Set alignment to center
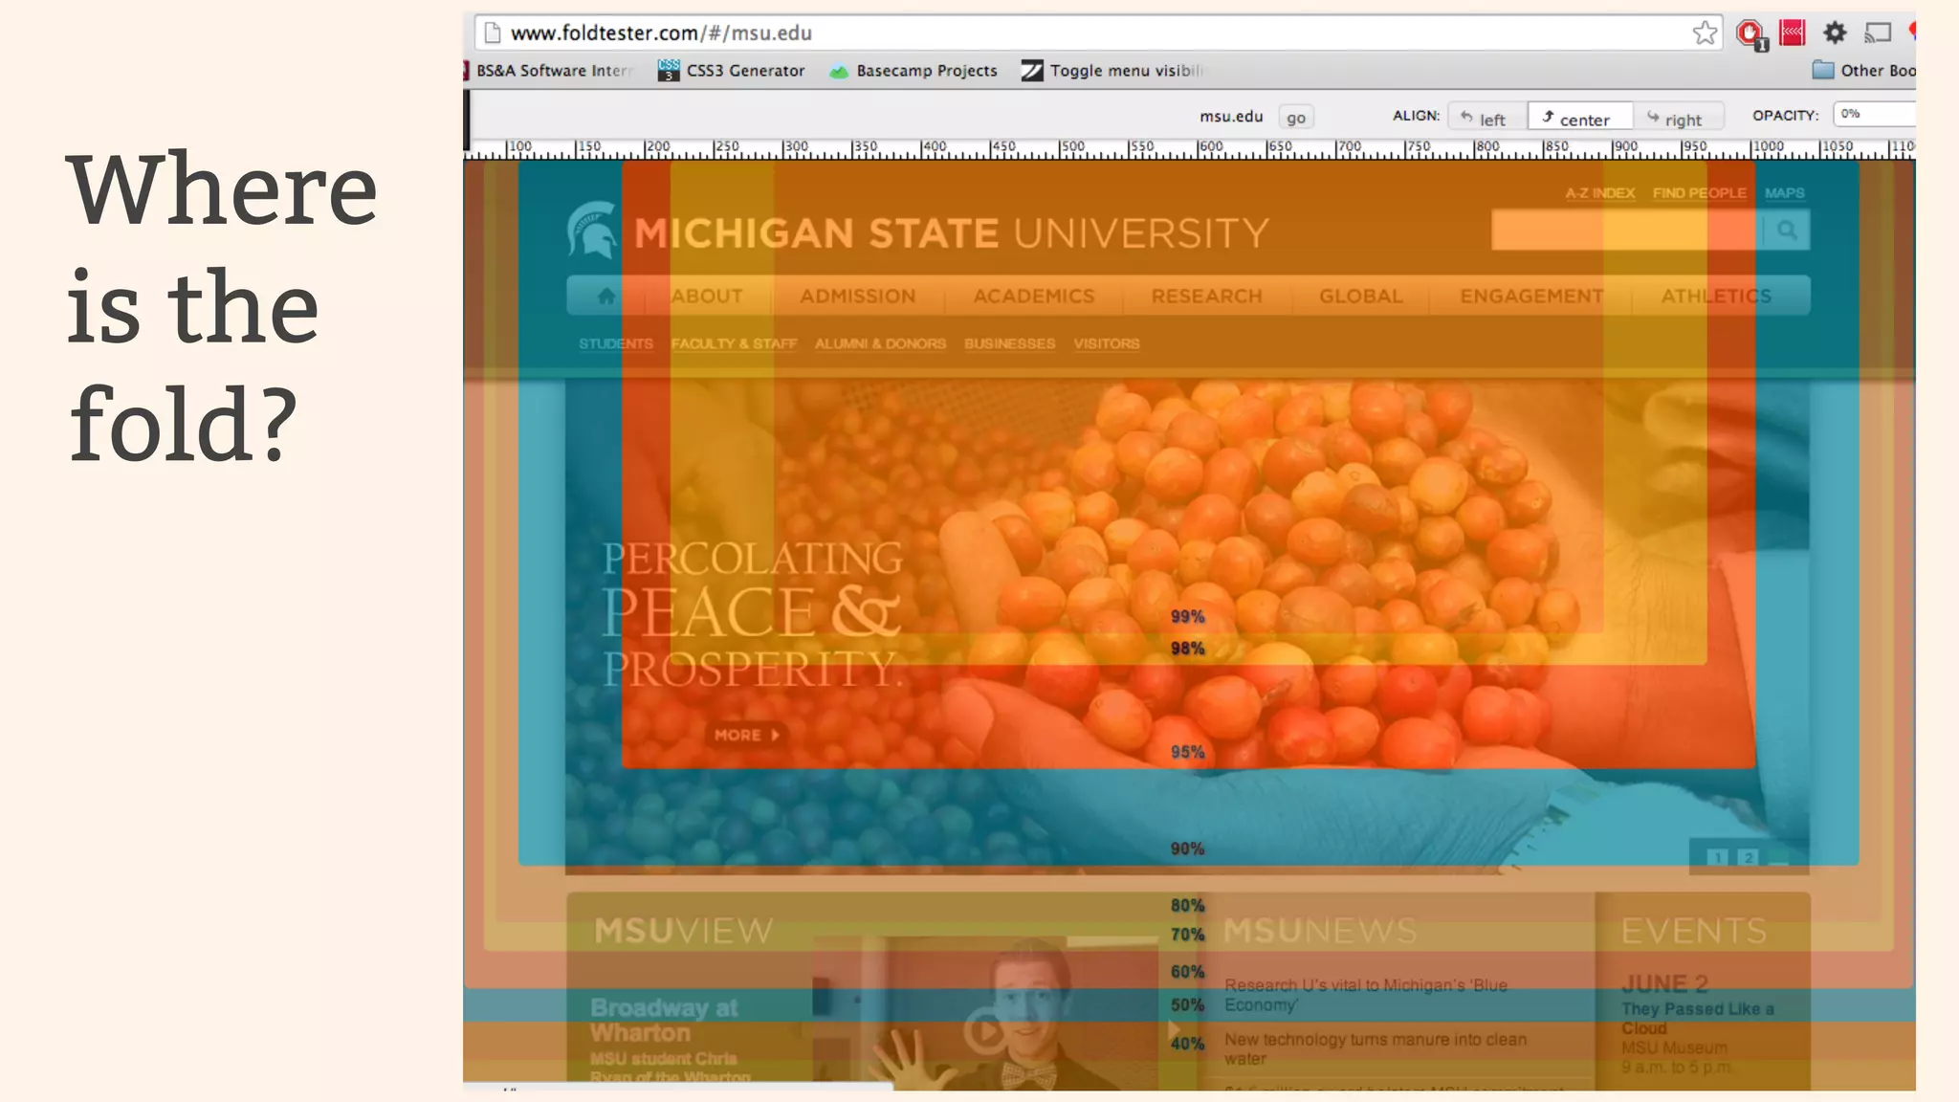Screen dimensions: 1959x1102 pos(1576,119)
